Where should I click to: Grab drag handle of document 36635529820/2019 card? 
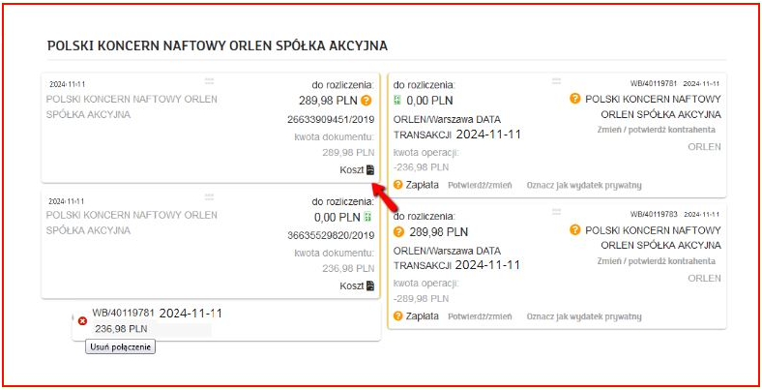(x=210, y=197)
